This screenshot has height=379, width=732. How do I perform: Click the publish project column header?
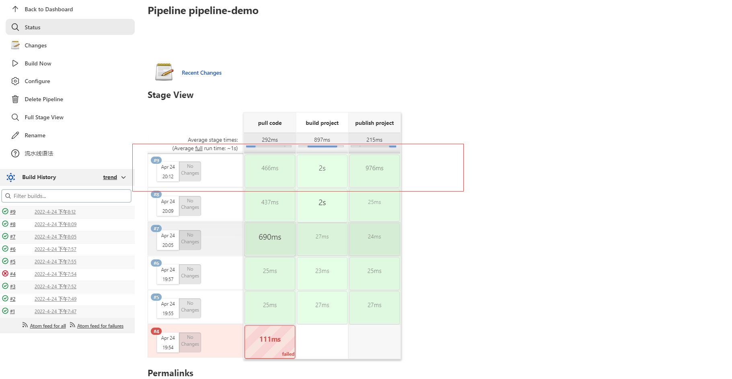pyautogui.click(x=374, y=123)
